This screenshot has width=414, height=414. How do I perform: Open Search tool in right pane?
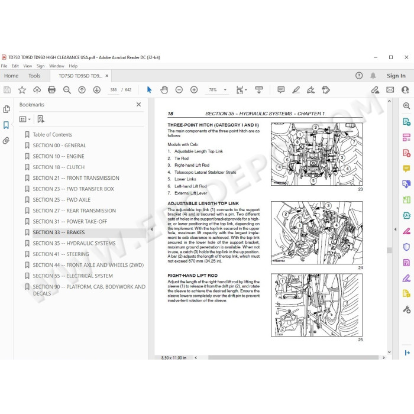point(406,106)
